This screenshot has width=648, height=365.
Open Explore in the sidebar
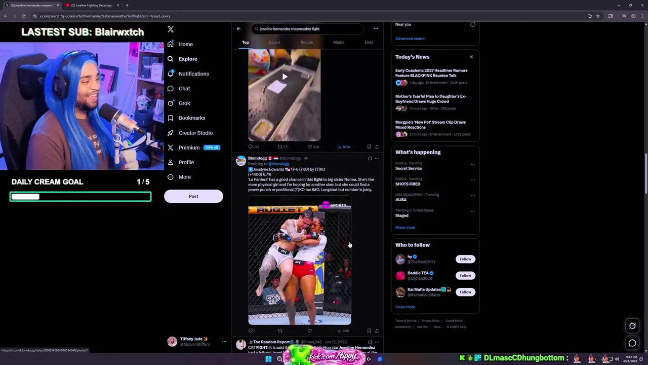(182, 59)
